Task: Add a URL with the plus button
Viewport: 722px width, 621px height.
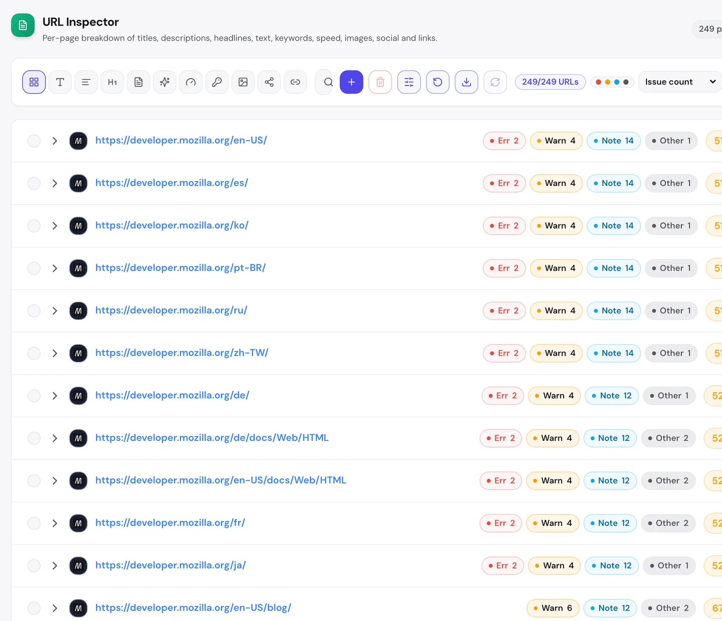Action: pyautogui.click(x=351, y=82)
